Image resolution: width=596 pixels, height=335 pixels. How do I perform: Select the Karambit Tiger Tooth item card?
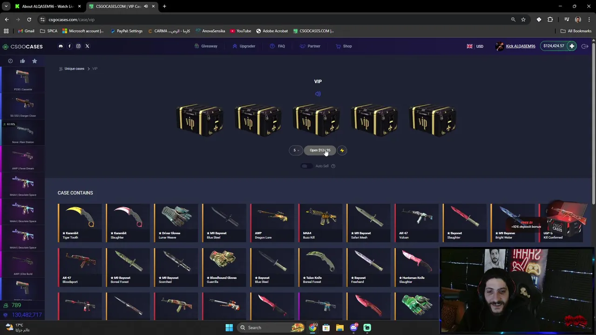(x=80, y=223)
